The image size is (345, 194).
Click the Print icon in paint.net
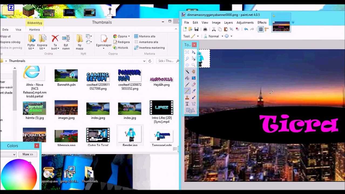[205, 29]
